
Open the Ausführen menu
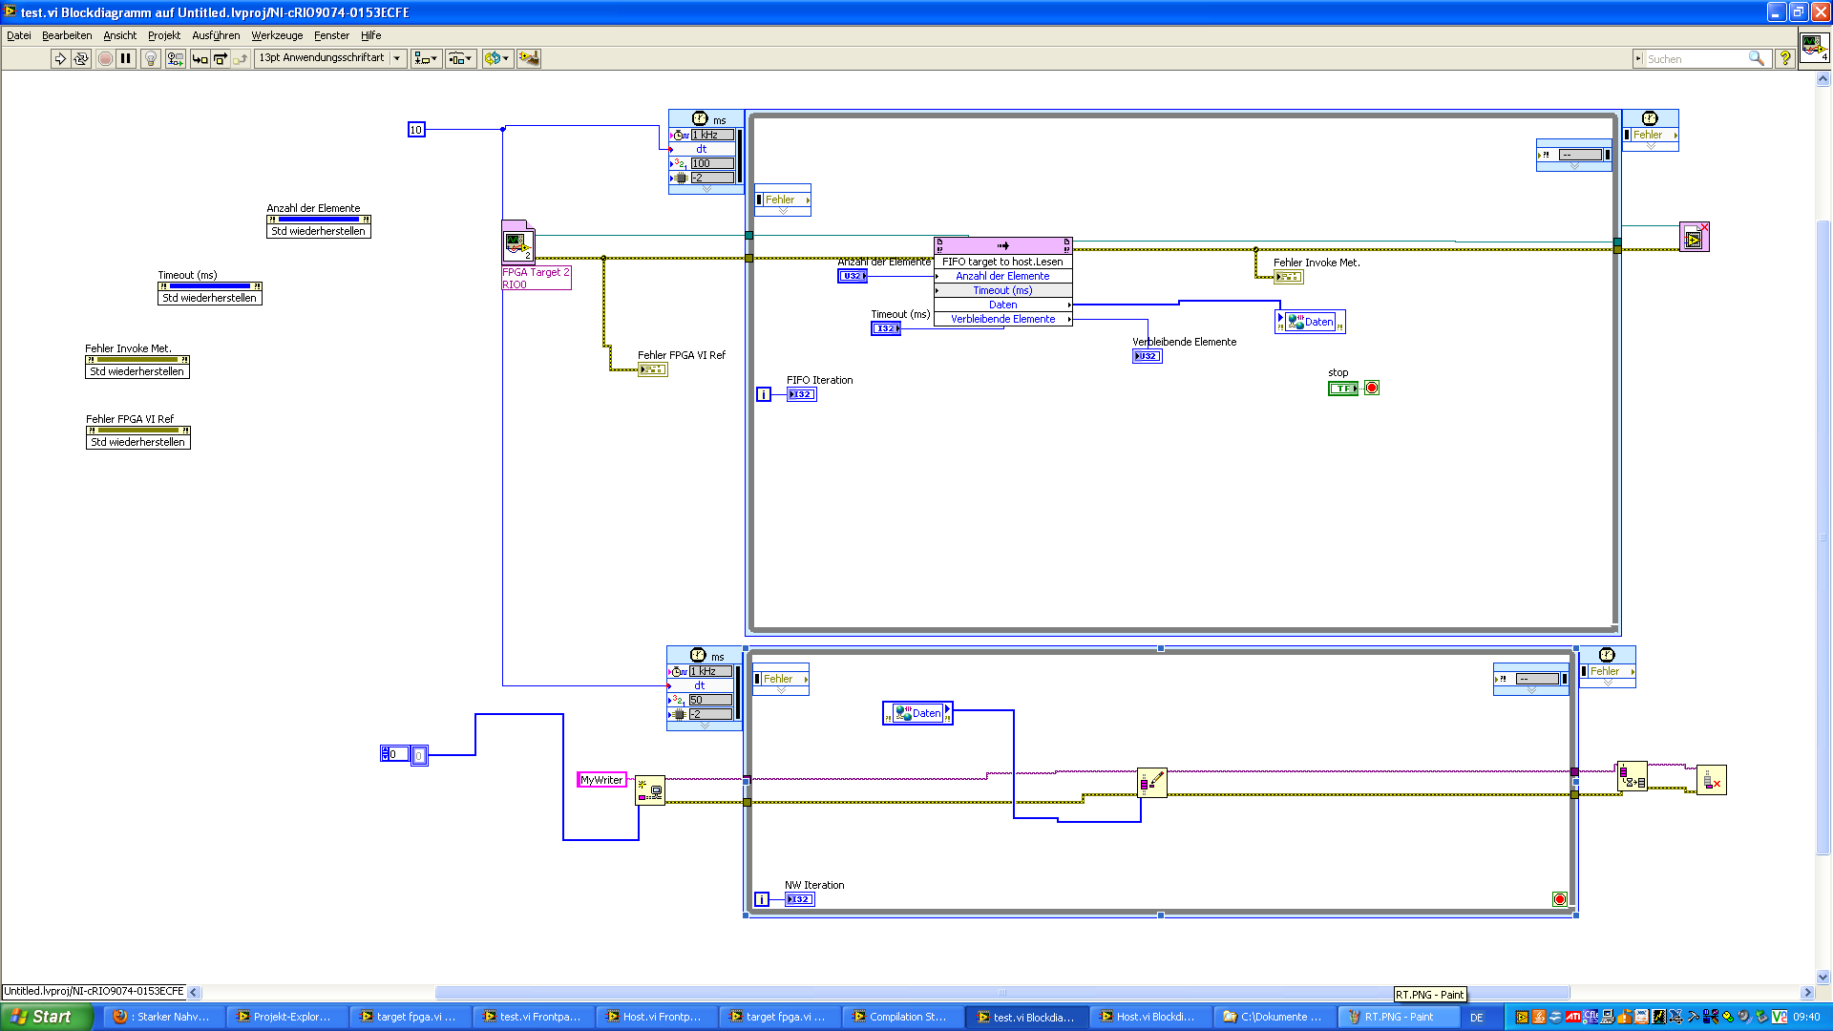(x=216, y=35)
